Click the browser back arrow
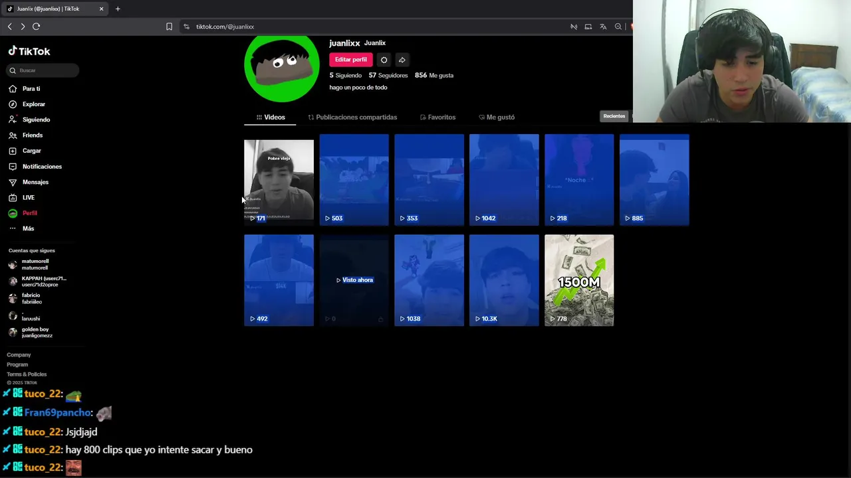The image size is (851, 478). coord(9,27)
